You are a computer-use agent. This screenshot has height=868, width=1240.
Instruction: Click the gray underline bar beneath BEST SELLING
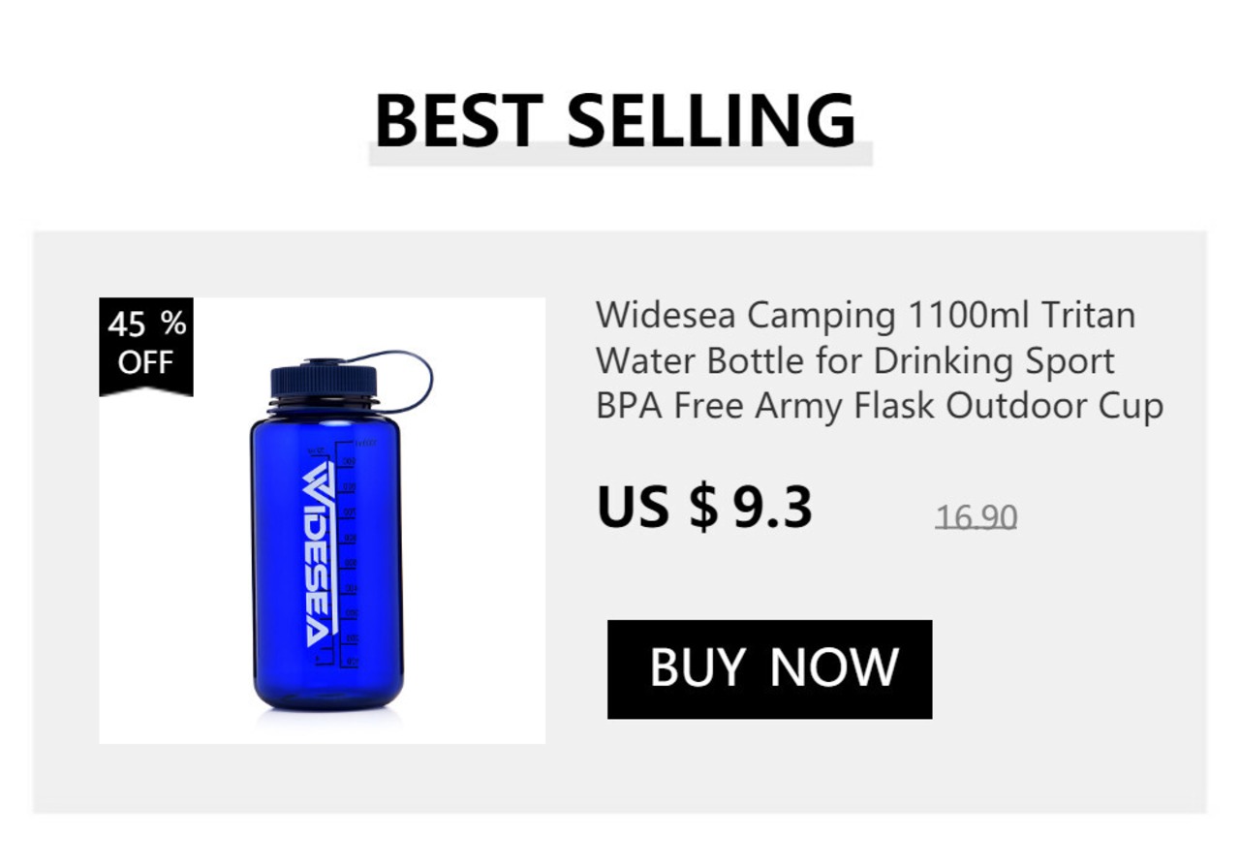(x=620, y=154)
